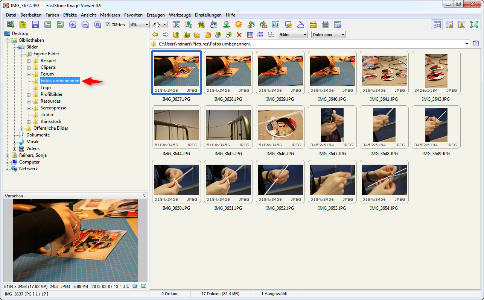The image size is (484, 300).
Task: Click the red X delete icon
Action: pos(239,35)
